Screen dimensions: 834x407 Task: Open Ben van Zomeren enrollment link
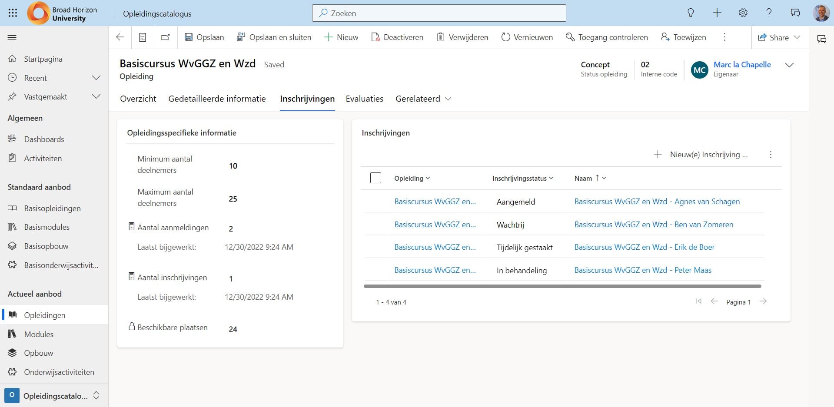tap(654, 225)
